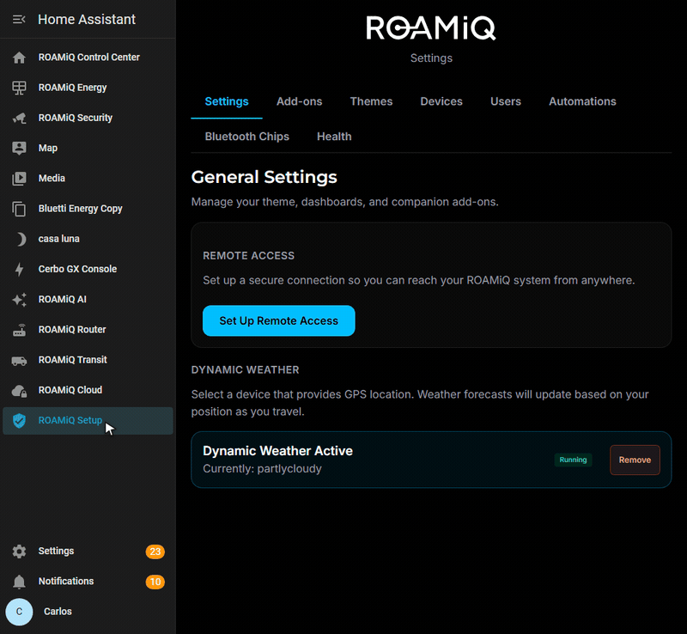Click the ROAMiQ AI sparkle icon
The width and height of the screenshot is (687, 634).
pyautogui.click(x=19, y=300)
